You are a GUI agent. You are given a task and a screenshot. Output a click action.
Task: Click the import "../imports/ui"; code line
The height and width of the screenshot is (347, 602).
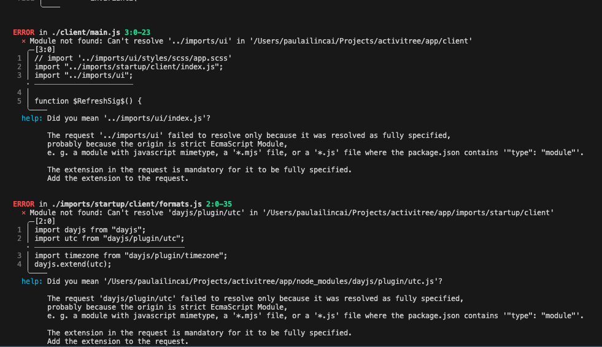pyautogui.click(x=83, y=75)
